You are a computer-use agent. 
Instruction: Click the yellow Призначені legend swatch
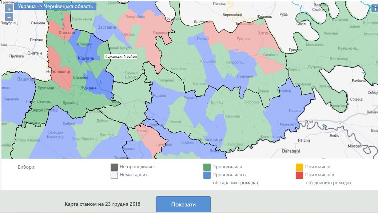click(299, 167)
